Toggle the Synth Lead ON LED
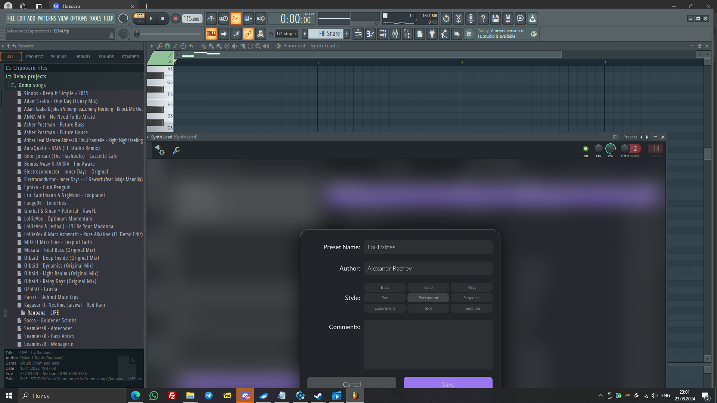Viewport: 717px width, 403px height. 586,149
